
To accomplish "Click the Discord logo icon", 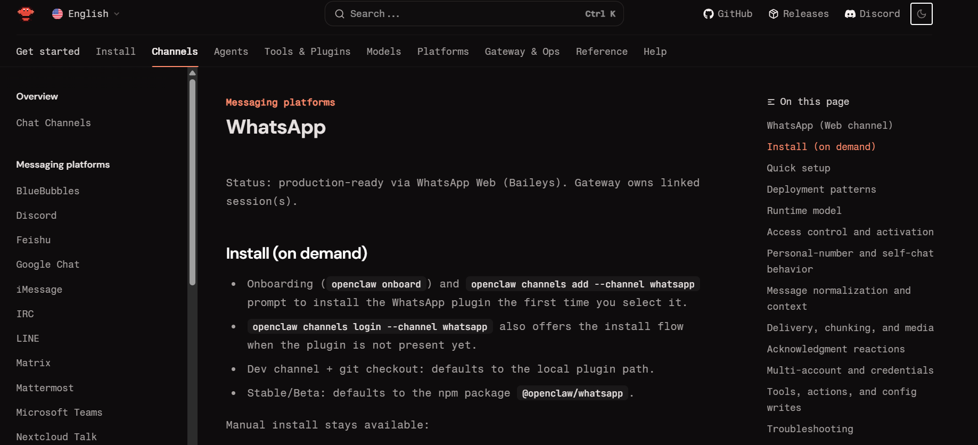I will point(850,14).
